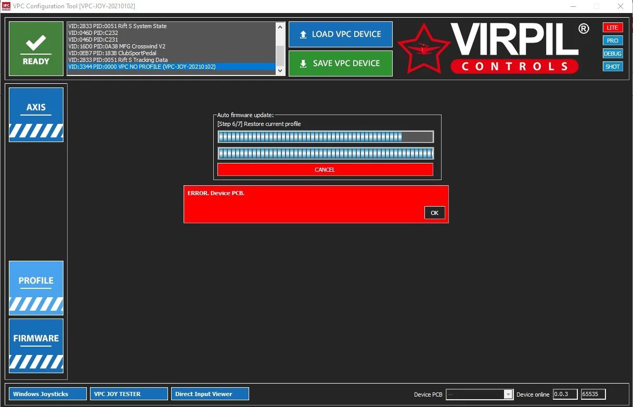This screenshot has width=633, height=407.
Task: Open the PROFILE section
Action: click(36, 288)
